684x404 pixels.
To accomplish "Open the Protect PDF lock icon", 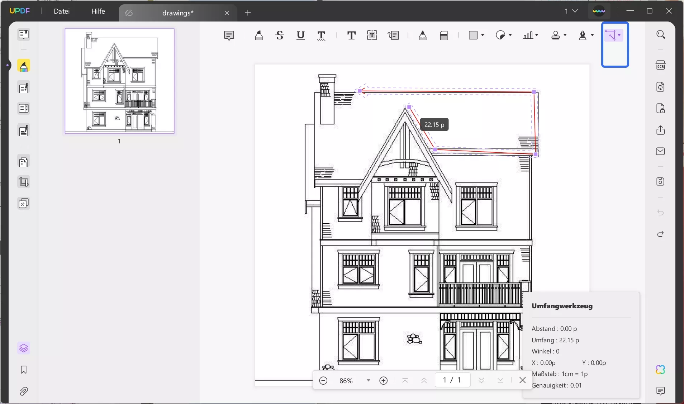I will 661,108.
